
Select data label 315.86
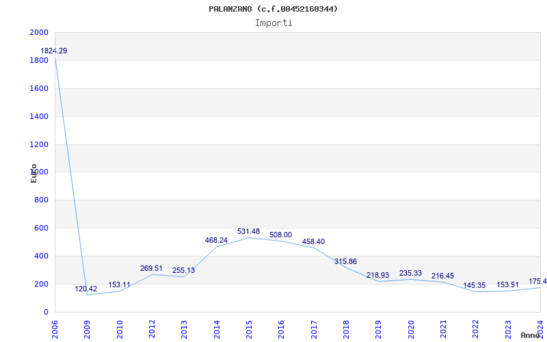click(x=345, y=261)
